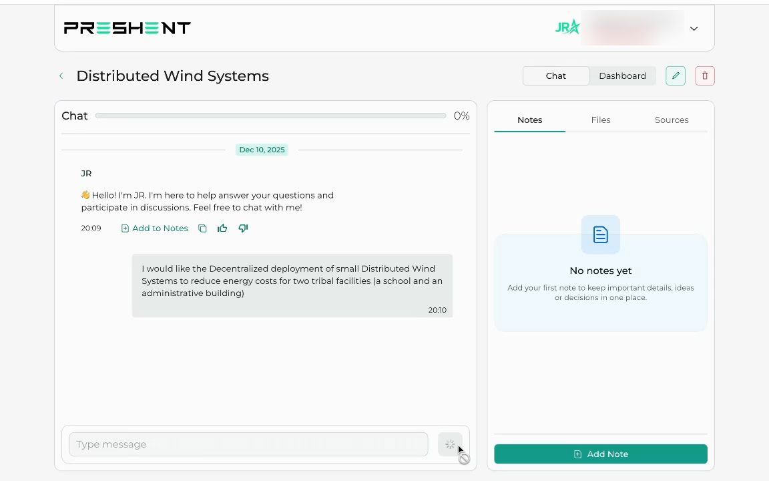Click the Dec 10, 2025 date badge
769x481 pixels.
(262, 150)
